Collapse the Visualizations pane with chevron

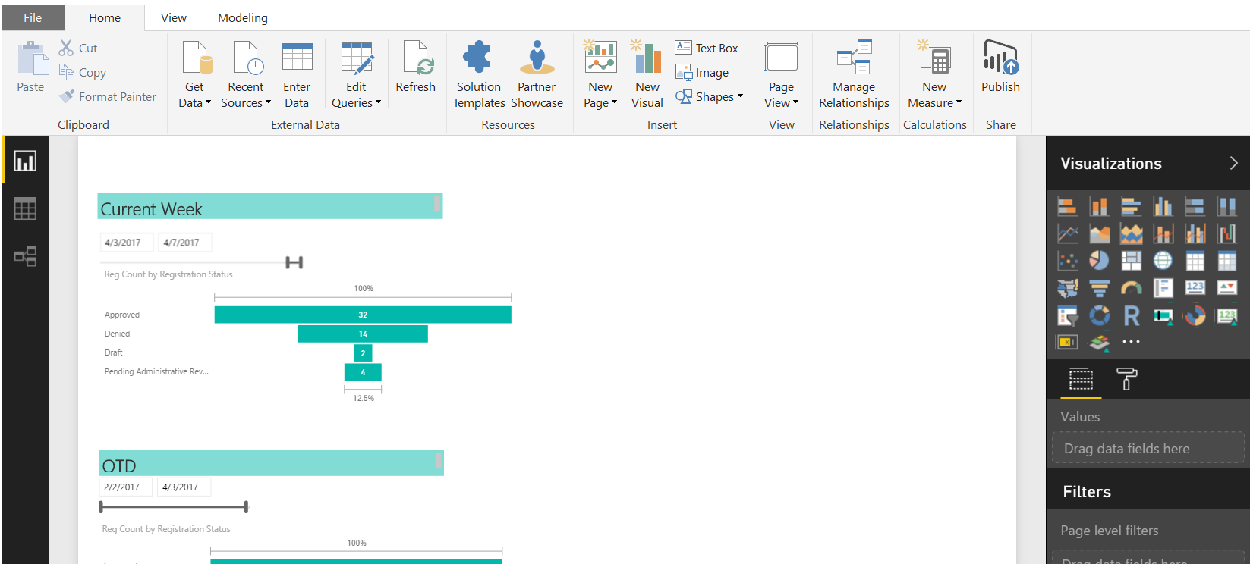(1233, 163)
